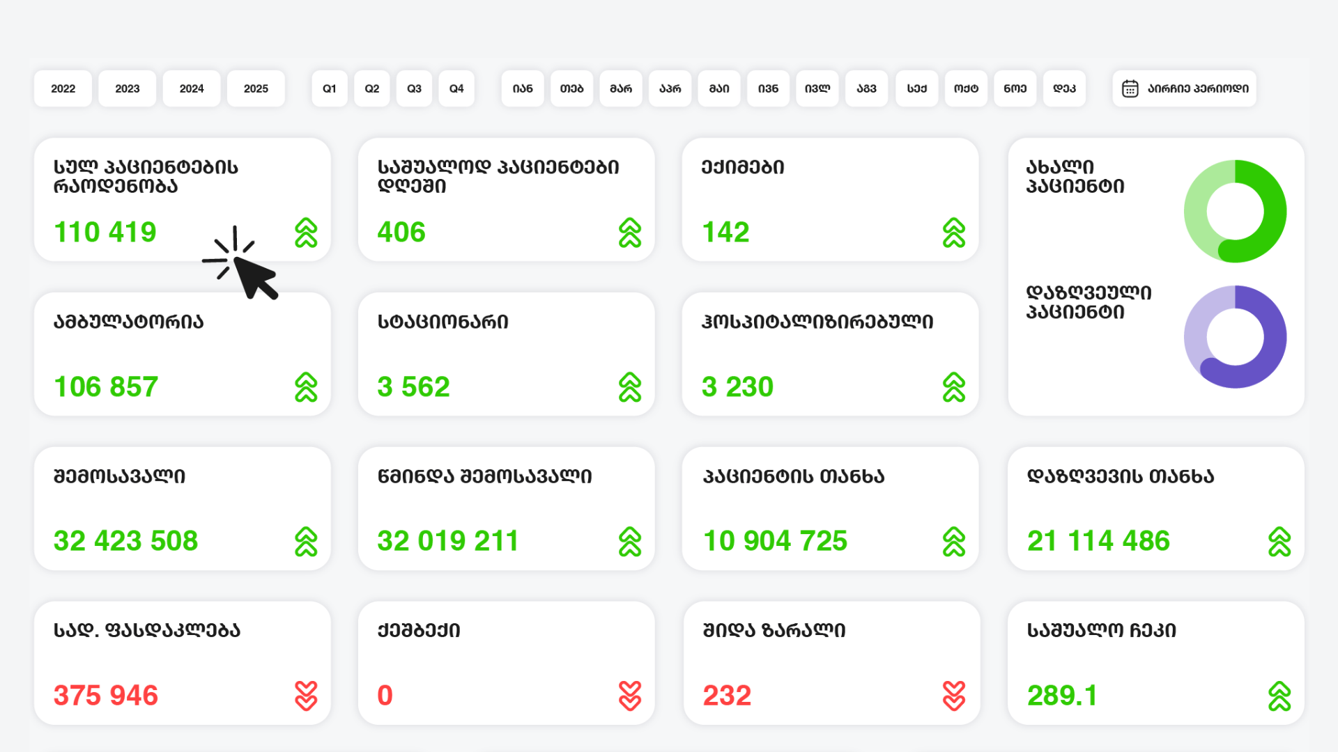Image resolution: width=1338 pixels, height=752 pixels.
Task: Click the purple დაზღვეული პაციენტი donut chart
Action: click(1235, 336)
